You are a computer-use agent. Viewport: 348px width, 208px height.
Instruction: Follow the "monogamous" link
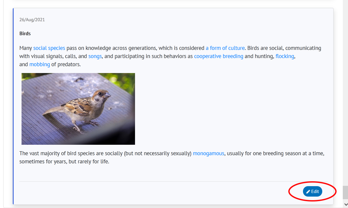tap(208, 153)
